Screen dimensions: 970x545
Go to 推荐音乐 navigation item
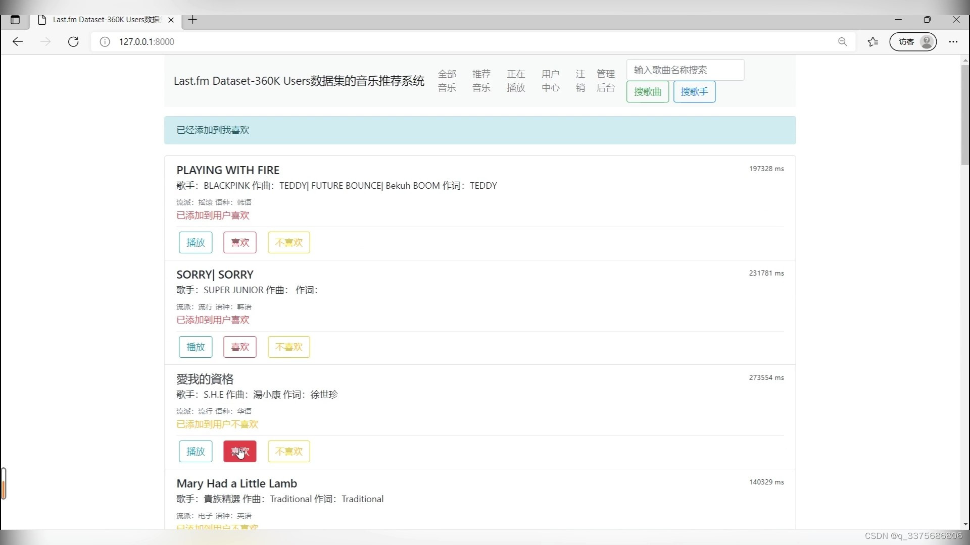point(481,81)
